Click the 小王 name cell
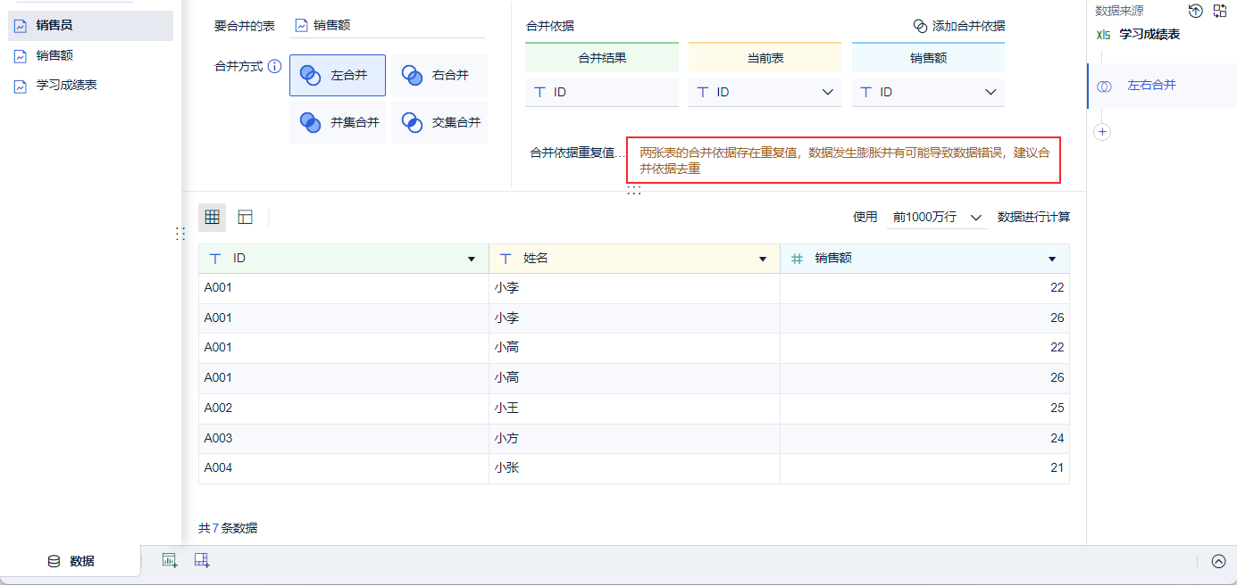 click(x=634, y=408)
